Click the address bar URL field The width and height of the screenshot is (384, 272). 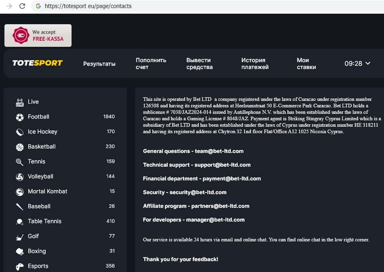click(208, 6)
